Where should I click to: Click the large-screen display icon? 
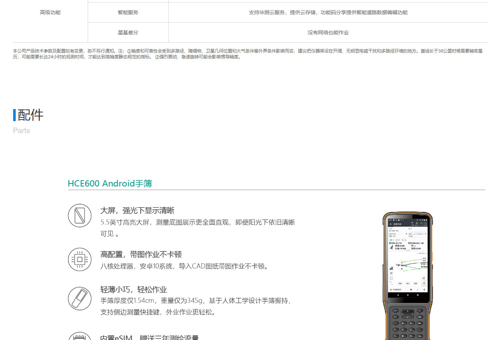(80, 216)
